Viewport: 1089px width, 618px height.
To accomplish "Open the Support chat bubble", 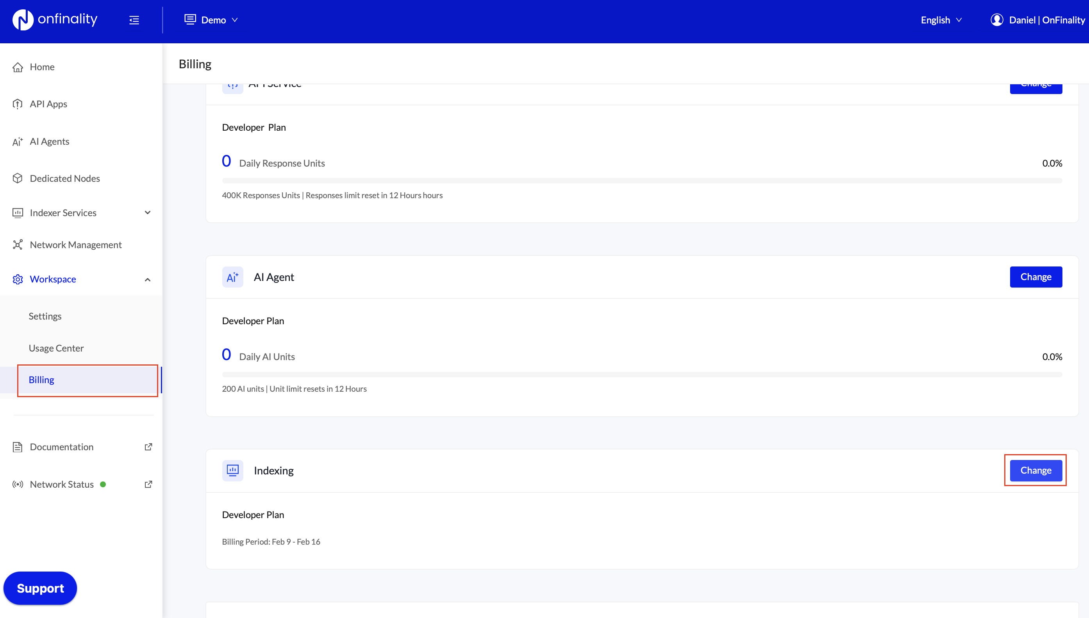I will coord(40,588).
